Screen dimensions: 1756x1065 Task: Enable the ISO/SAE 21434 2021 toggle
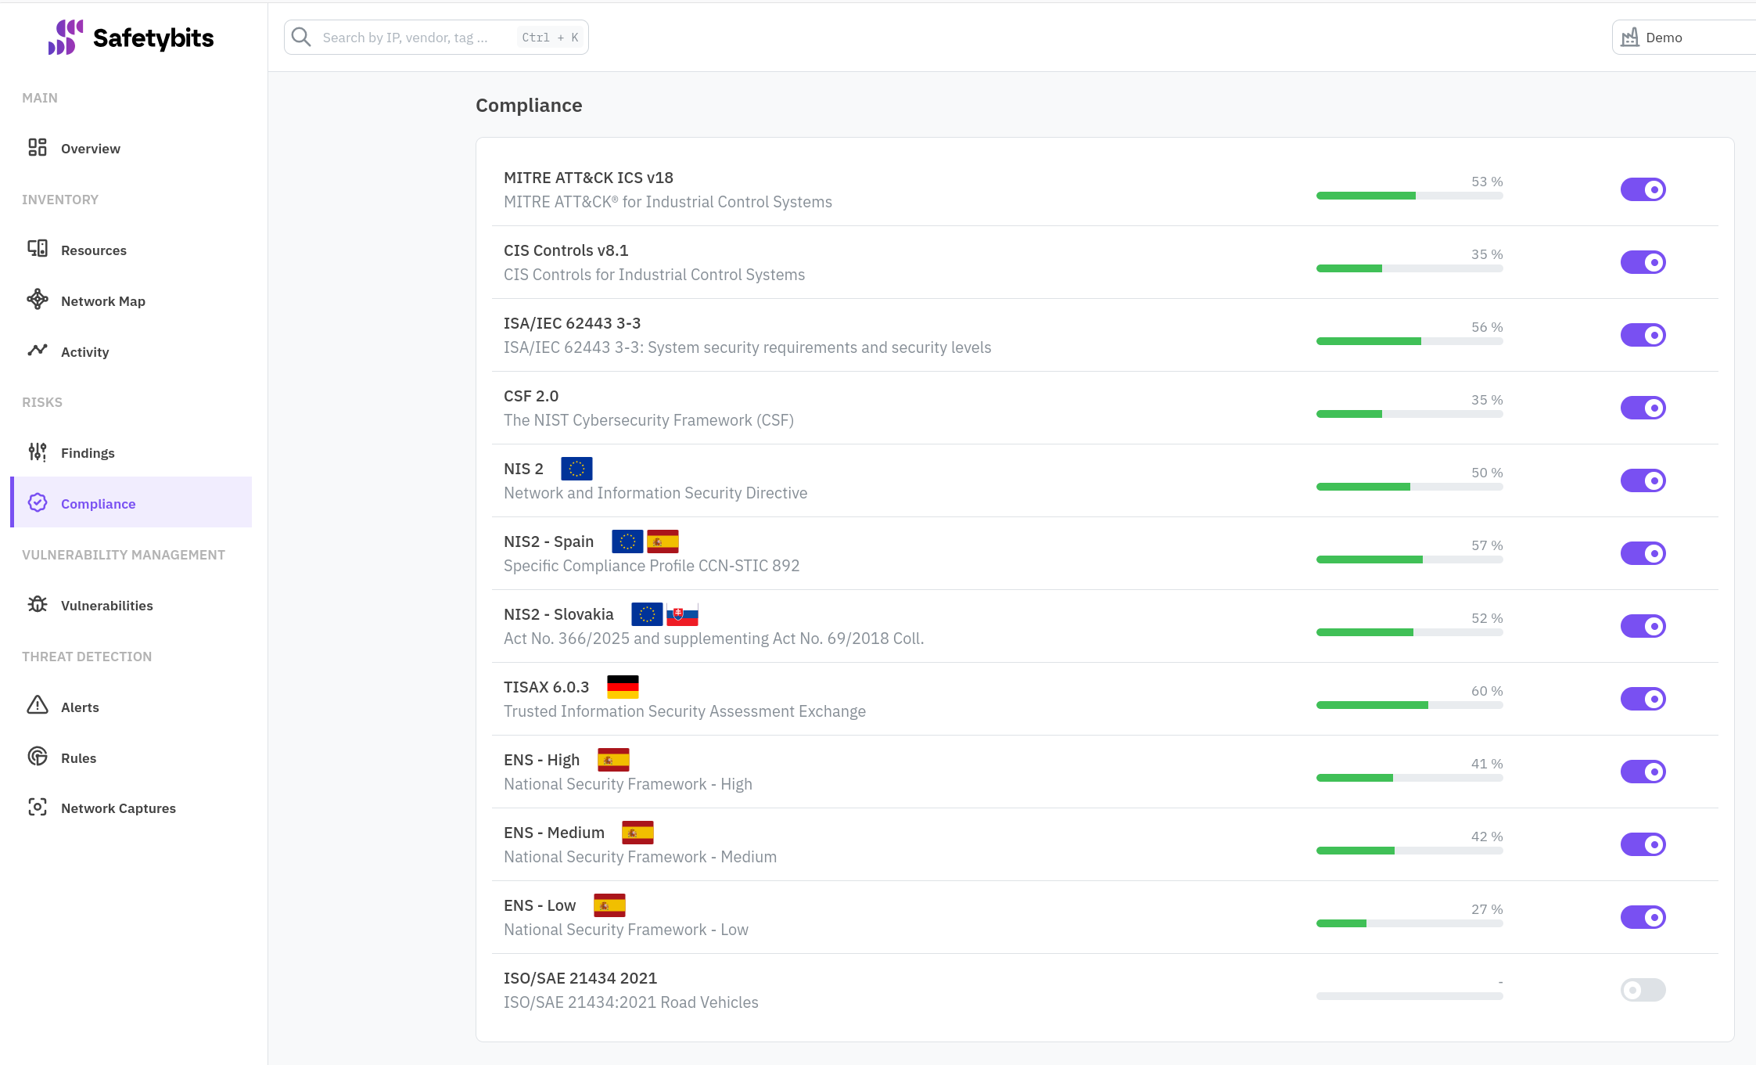point(1643,990)
